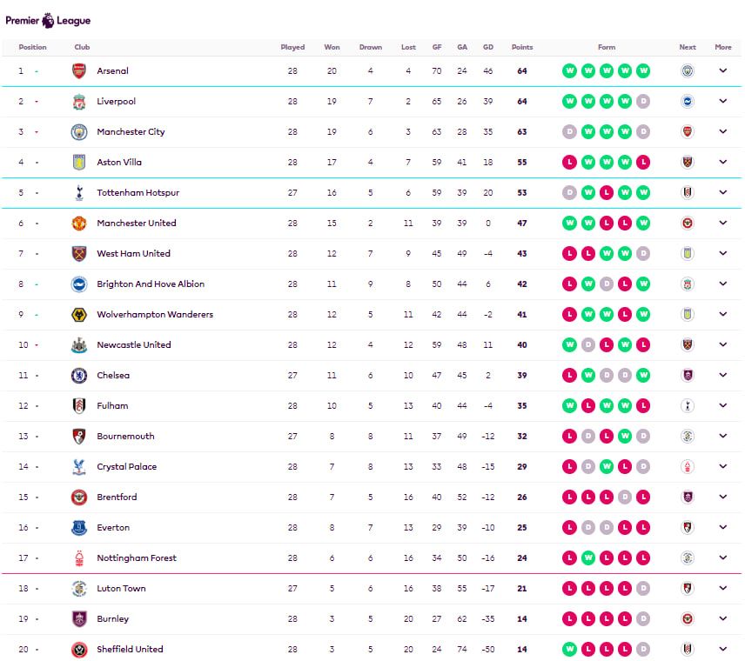Expand the Fulham row chevron
This screenshot has height=661, width=745.
point(722,406)
